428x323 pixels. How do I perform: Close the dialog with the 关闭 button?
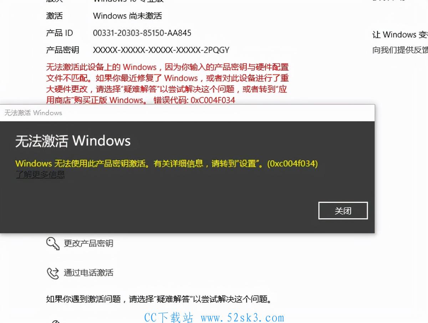(x=343, y=211)
